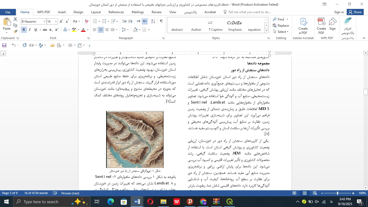368x207 pixels.
Task: Open Read Mode view from status bar
Action: coord(294,193)
